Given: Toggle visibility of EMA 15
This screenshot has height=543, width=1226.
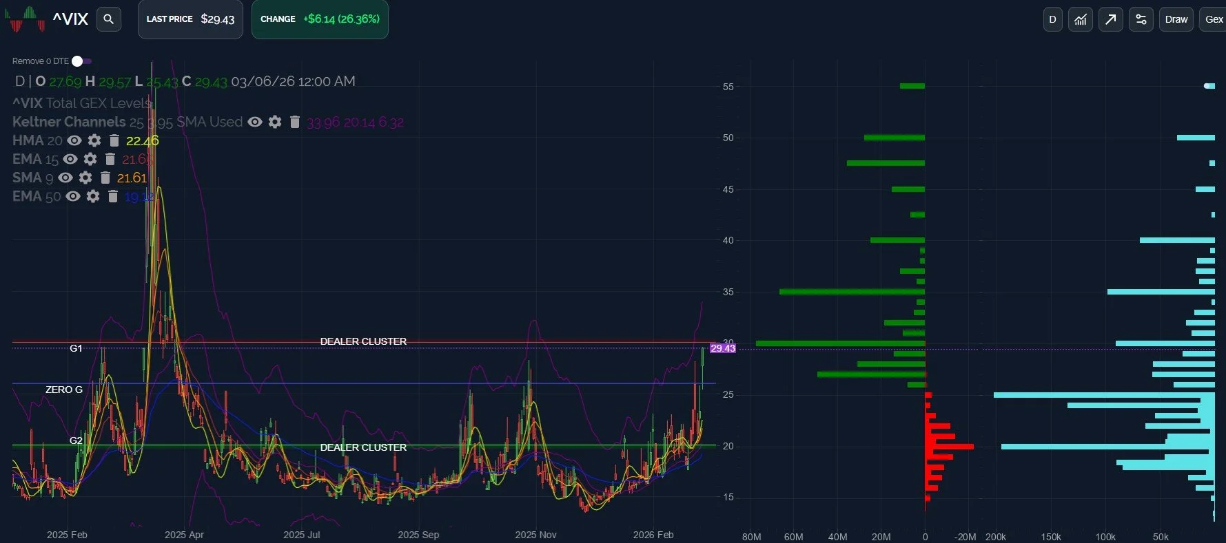Looking at the screenshot, I should (x=70, y=159).
